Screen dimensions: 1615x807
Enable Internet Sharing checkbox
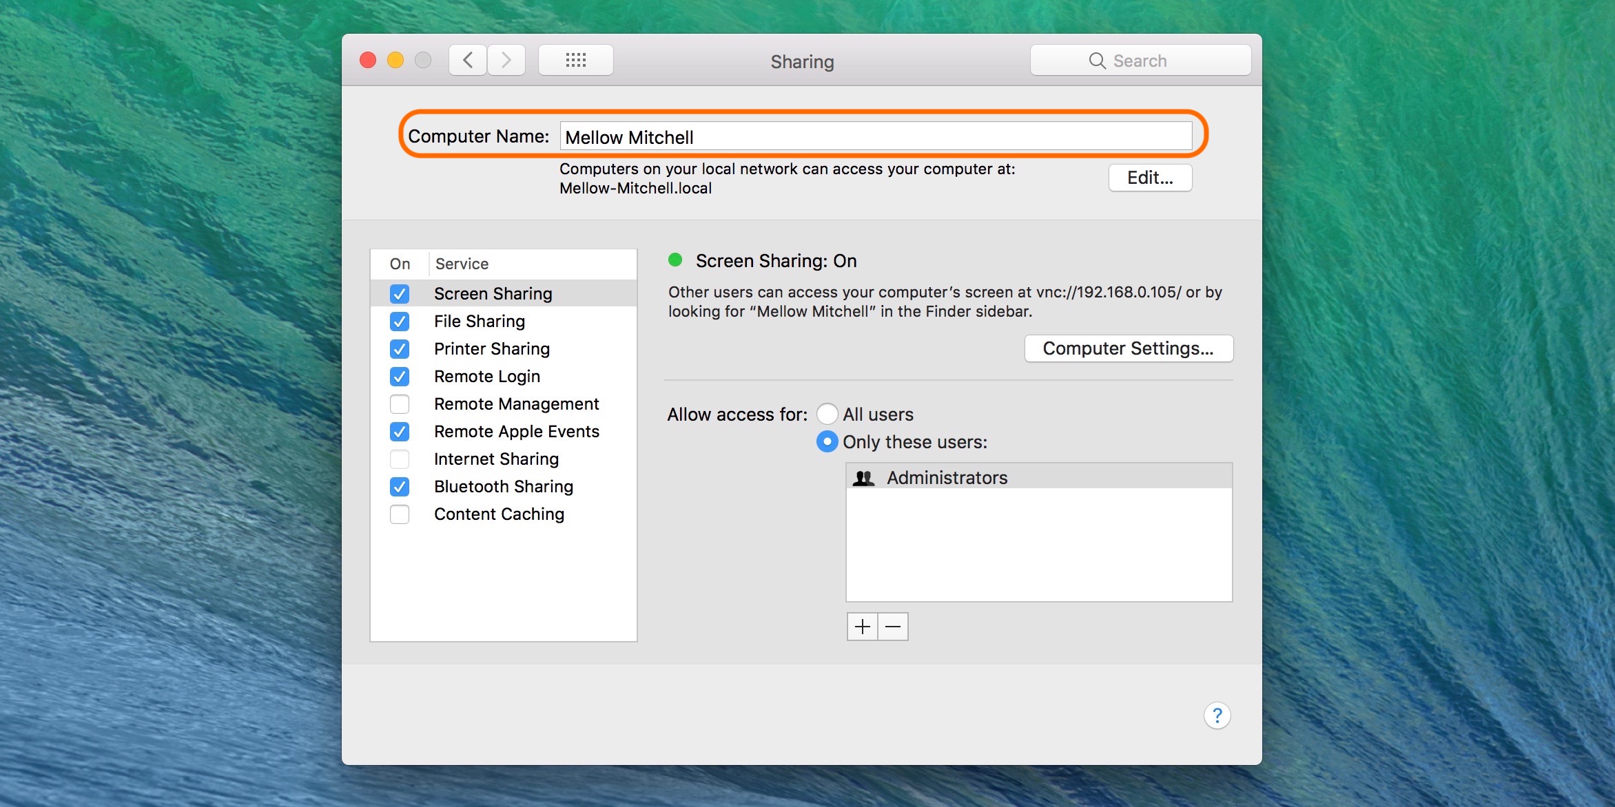[x=400, y=459]
